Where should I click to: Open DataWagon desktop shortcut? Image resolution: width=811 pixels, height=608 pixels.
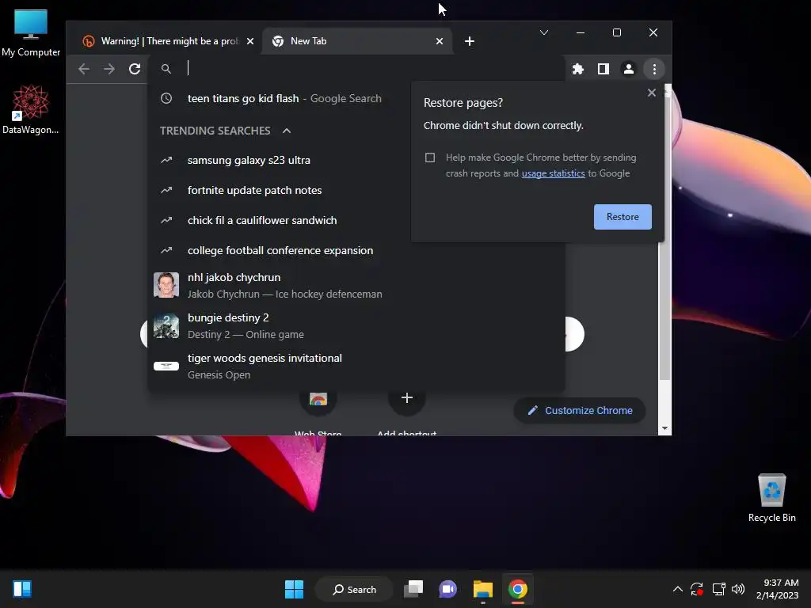(31, 109)
